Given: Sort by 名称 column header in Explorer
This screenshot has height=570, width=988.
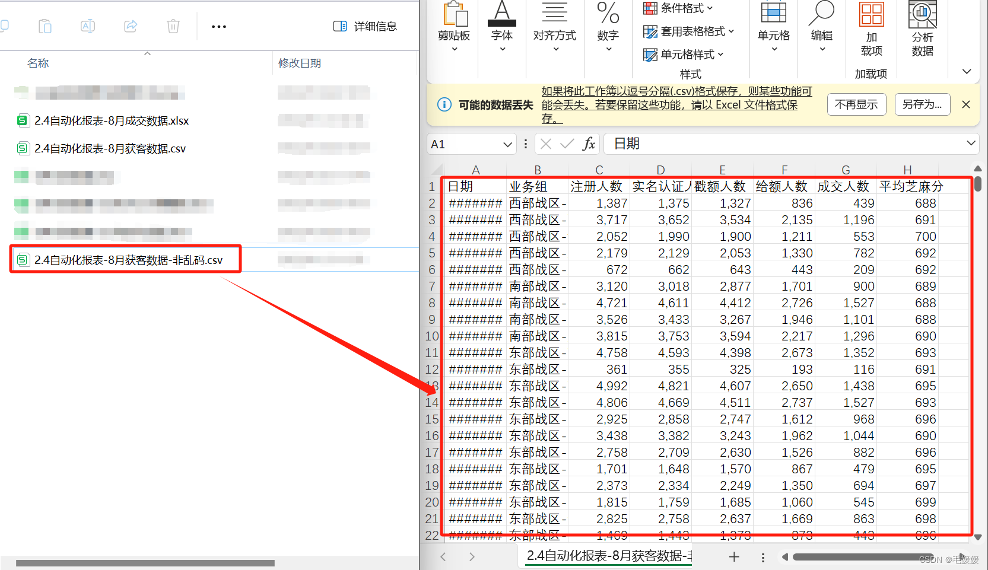Looking at the screenshot, I should click(38, 63).
